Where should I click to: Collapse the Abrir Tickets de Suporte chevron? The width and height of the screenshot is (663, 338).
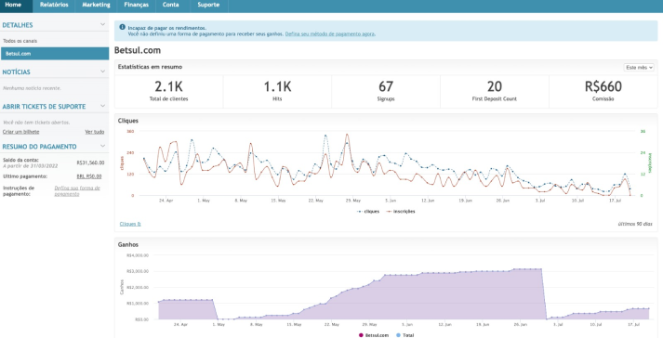(x=102, y=106)
